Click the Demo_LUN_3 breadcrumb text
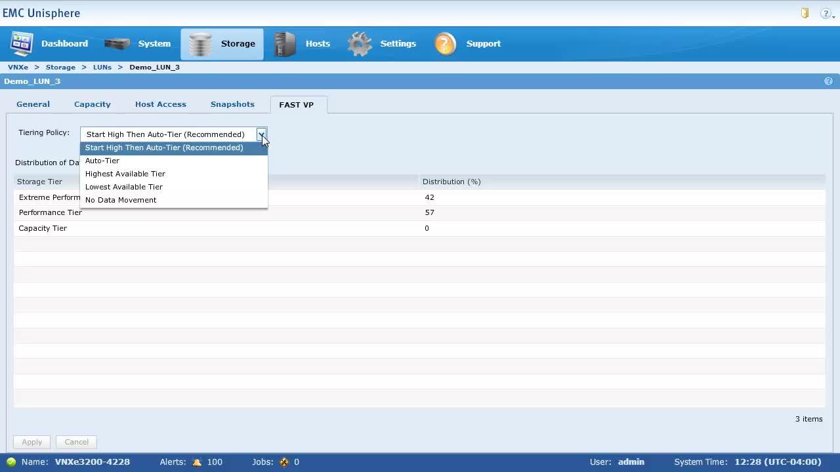 [x=155, y=68]
